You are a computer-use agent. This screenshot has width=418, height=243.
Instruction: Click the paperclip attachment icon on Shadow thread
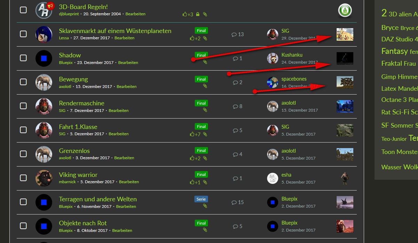click(x=205, y=62)
